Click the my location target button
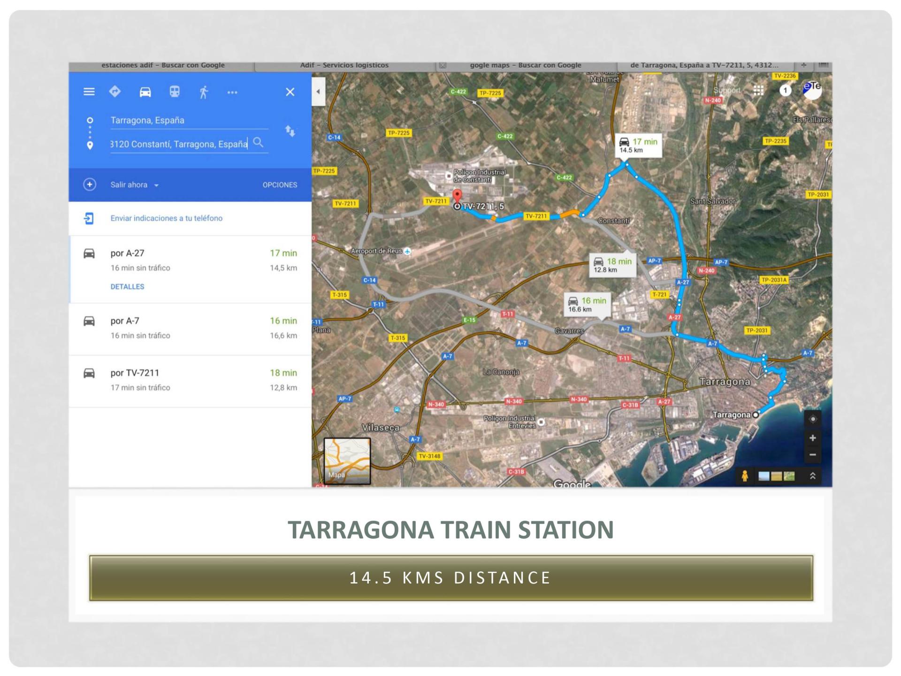The height and width of the screenshot is (676, 901). pyautogui.click(x=813, y=419)
